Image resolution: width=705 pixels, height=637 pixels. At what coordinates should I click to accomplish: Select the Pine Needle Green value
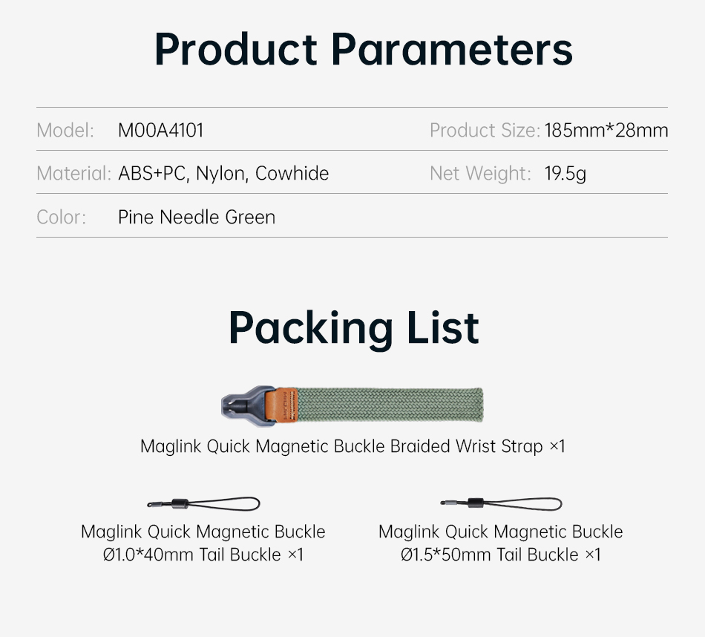[197, 218]
